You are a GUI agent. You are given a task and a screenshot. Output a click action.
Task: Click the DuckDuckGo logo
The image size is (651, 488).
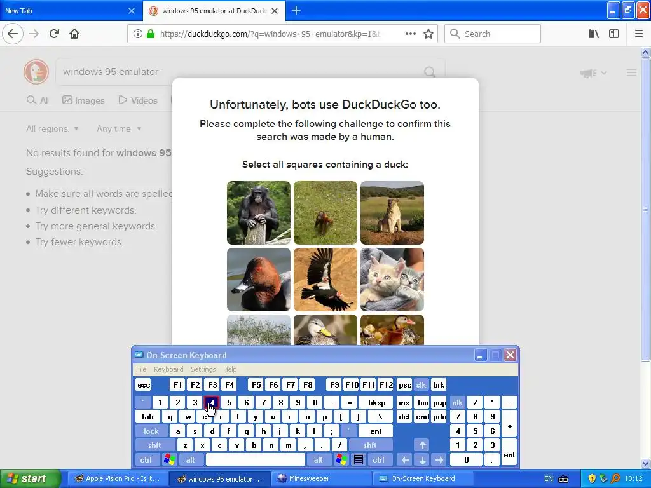(x=36, y=71)
